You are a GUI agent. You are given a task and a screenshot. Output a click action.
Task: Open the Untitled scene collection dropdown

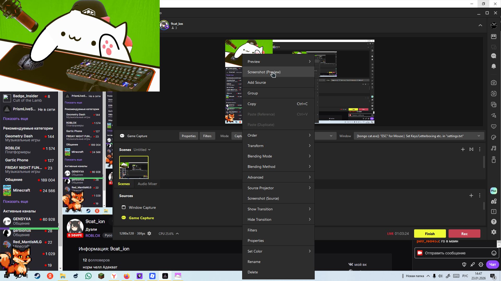142,150
